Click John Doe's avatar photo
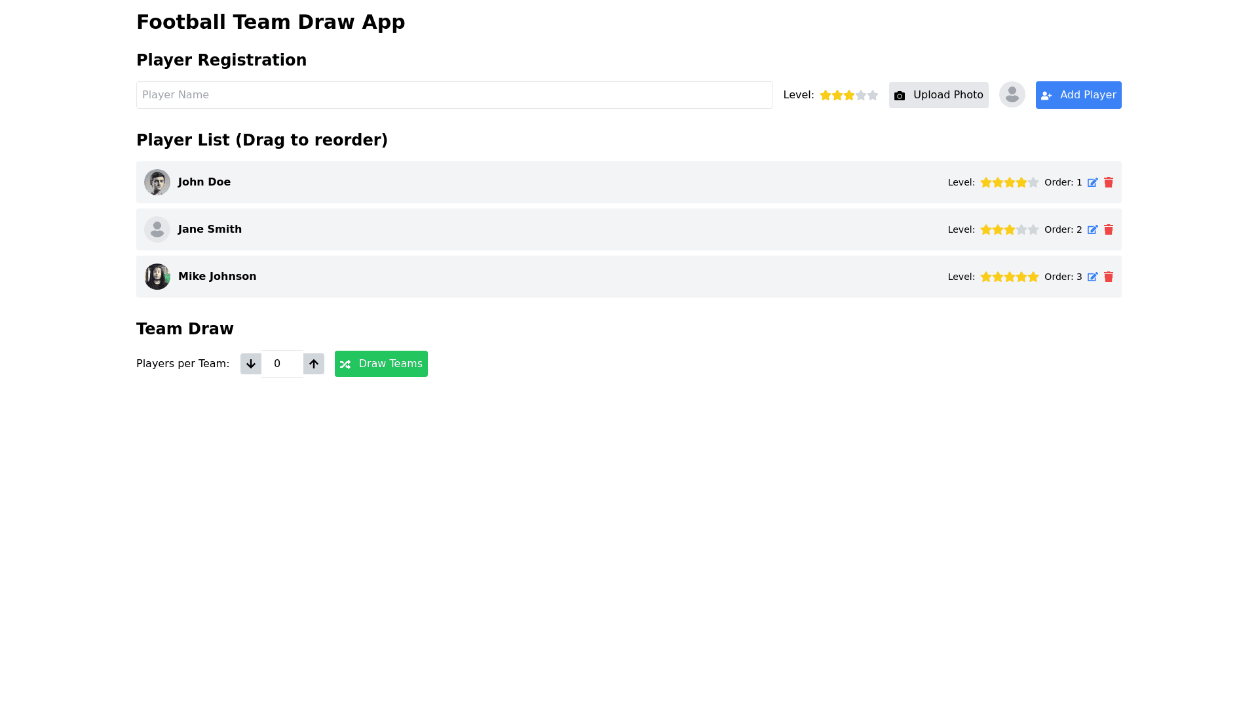 [x=157, y=182]
